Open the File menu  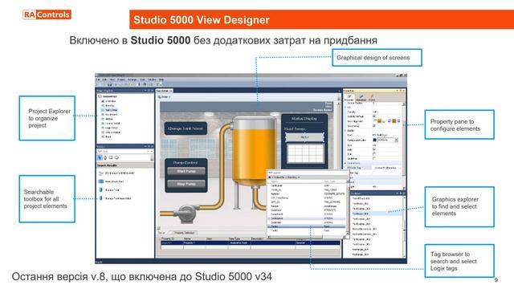tap(98, 79)
